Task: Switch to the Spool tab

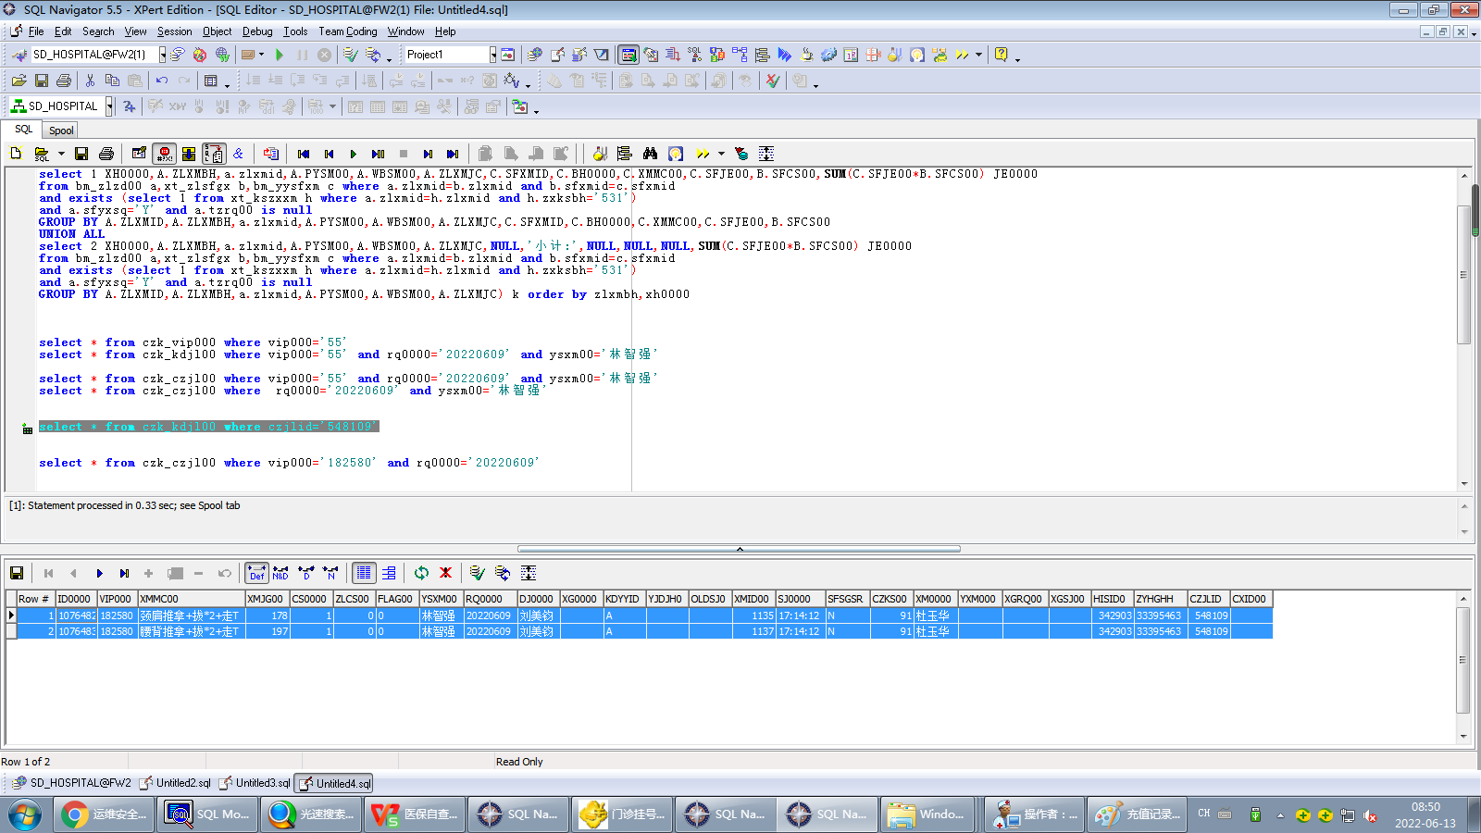Action: click(x=61, y=131)
